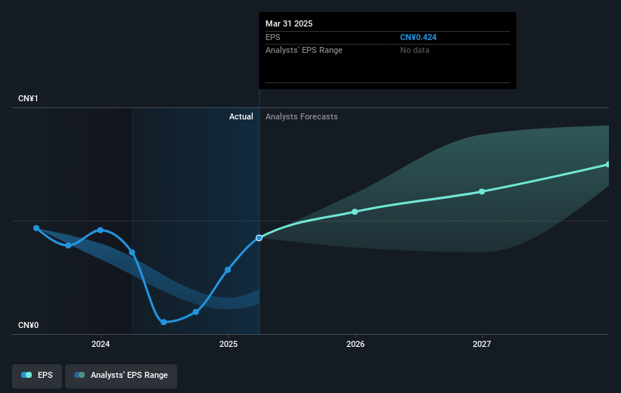Click the No data range value

[415, 51]
